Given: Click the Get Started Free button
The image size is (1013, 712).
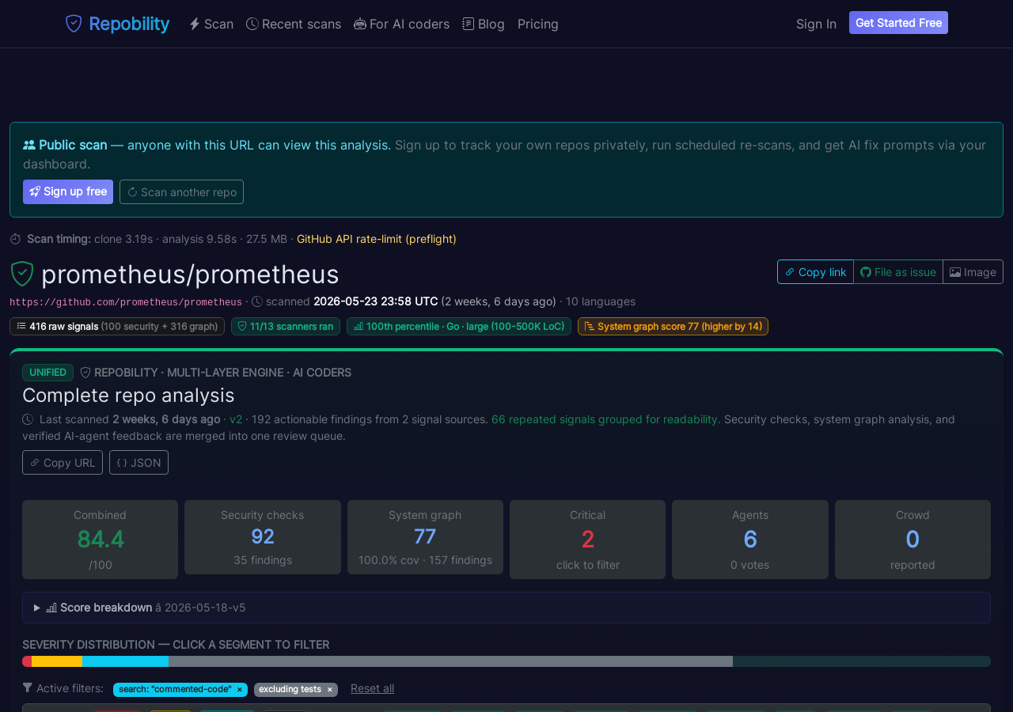Looking at the screenshot, I should pos(898,23).
